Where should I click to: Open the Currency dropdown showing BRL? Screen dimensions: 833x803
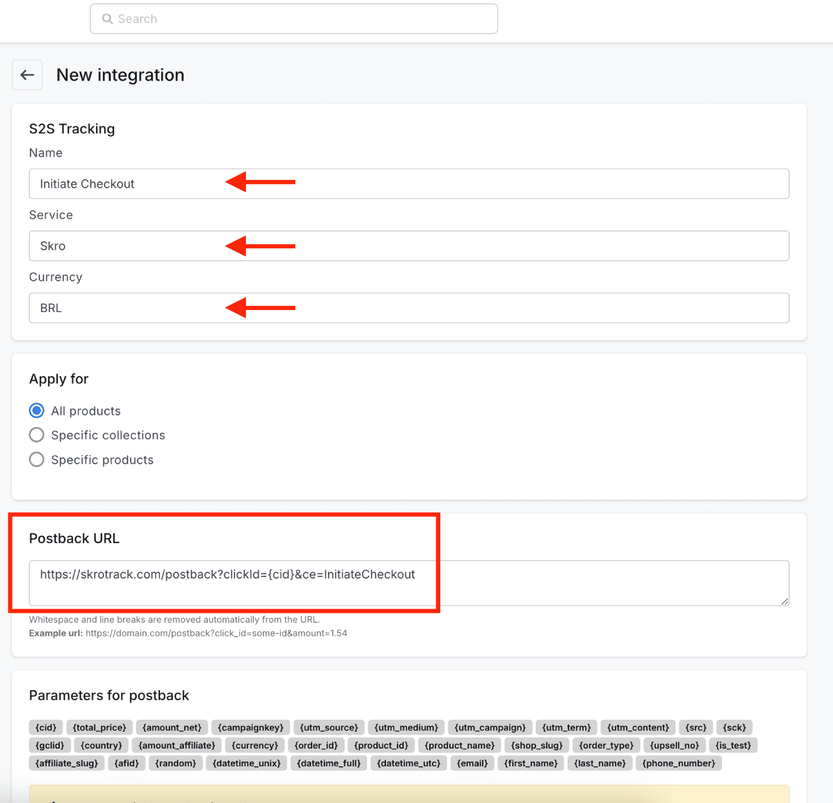tap(409, 308)
